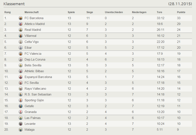Click the Real Madrid crest icon
The height and width of the screenshot is (135, 196).
[x=21, y=30]
